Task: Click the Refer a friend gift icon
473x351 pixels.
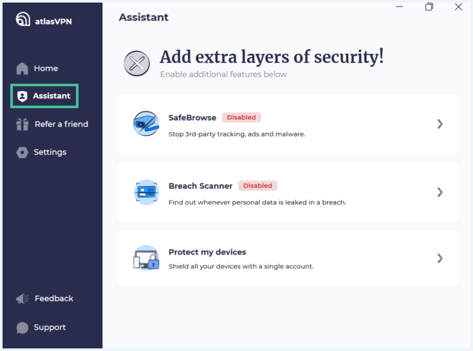Action: click(23, 124)
